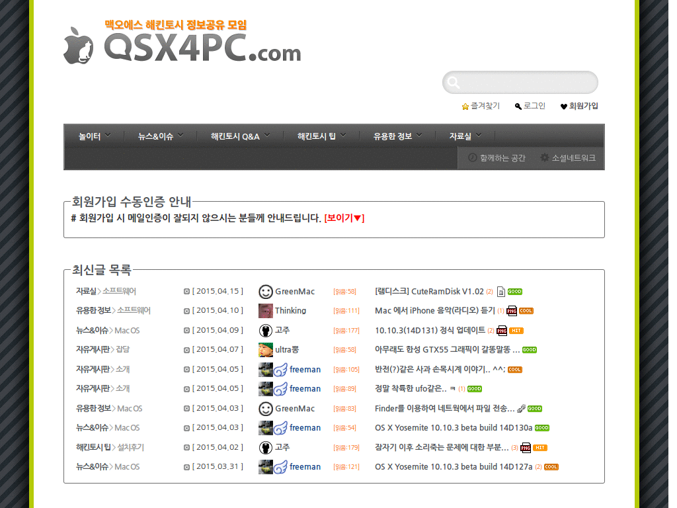
Task: Open the 자료실 menu
Action: click(460, 136)
